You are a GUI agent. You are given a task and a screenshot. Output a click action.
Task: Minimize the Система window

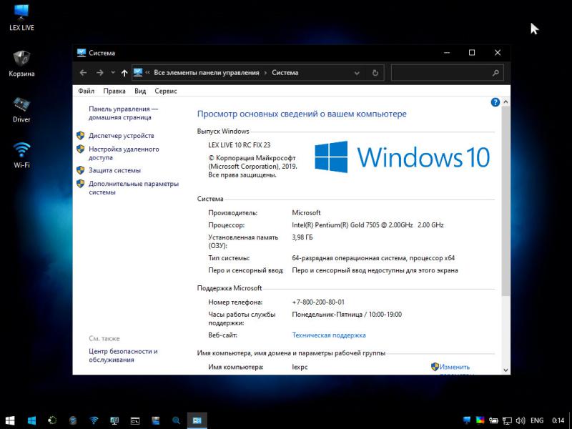pyautogui.click(x=446, y=53)
